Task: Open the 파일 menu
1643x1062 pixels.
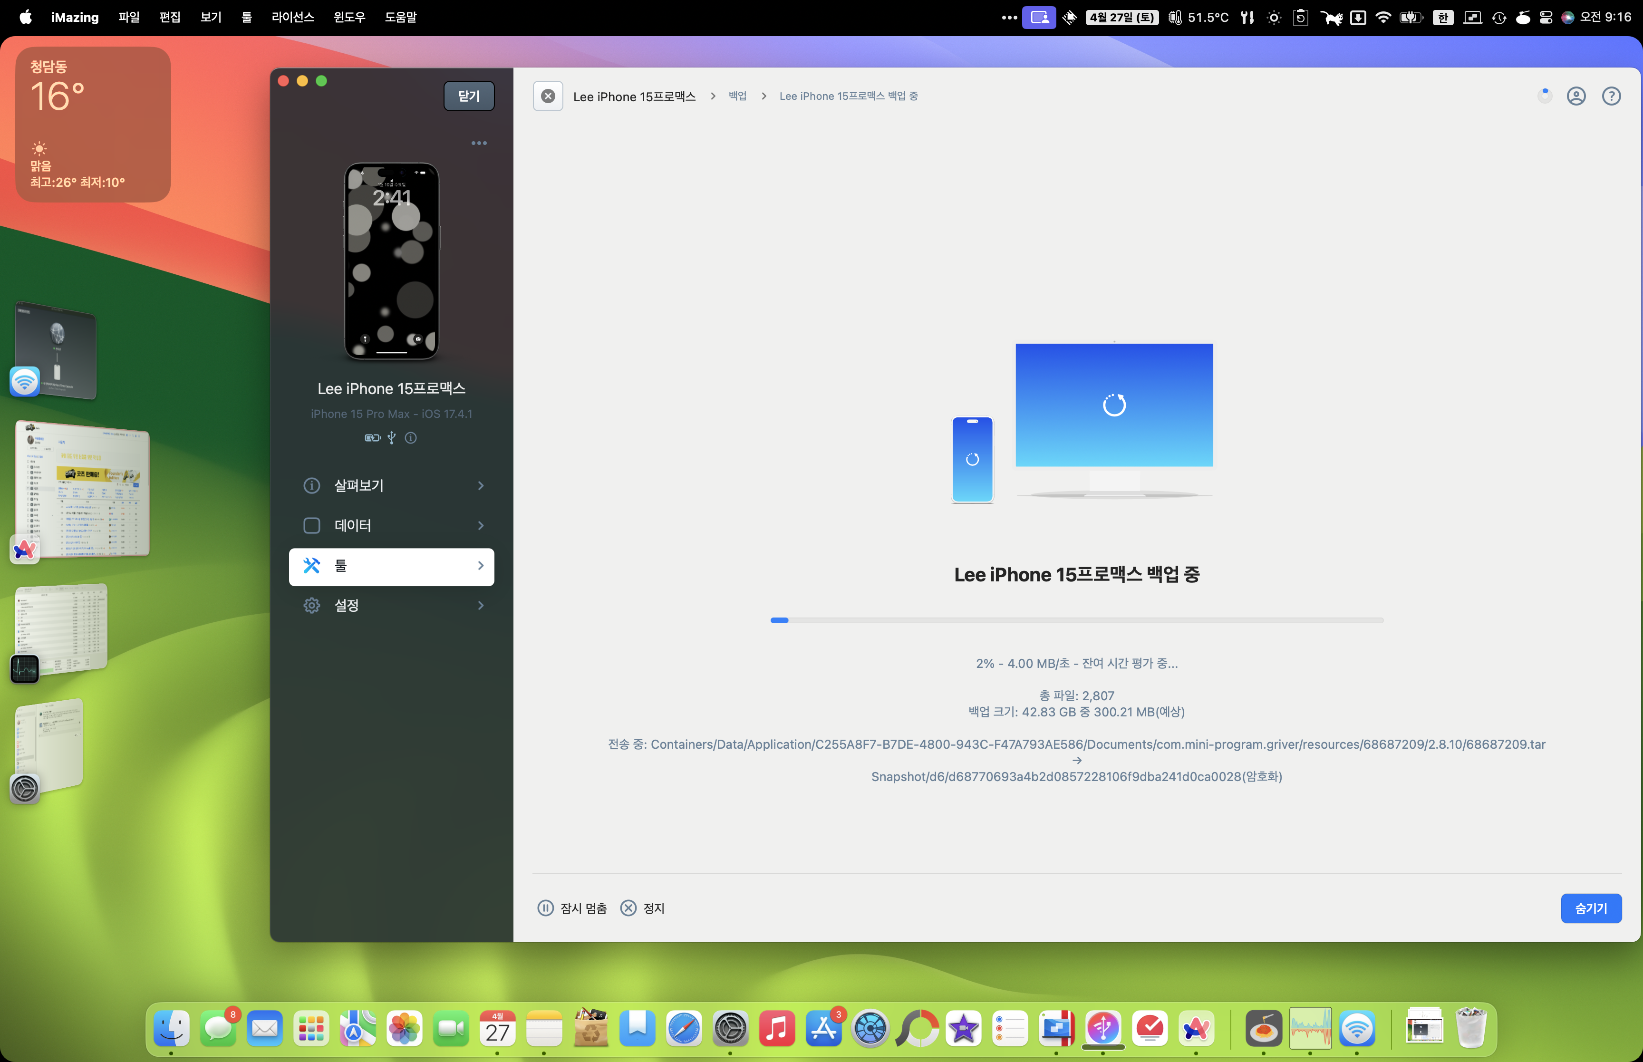Action: pyautogui.click(x=129, y=17)
